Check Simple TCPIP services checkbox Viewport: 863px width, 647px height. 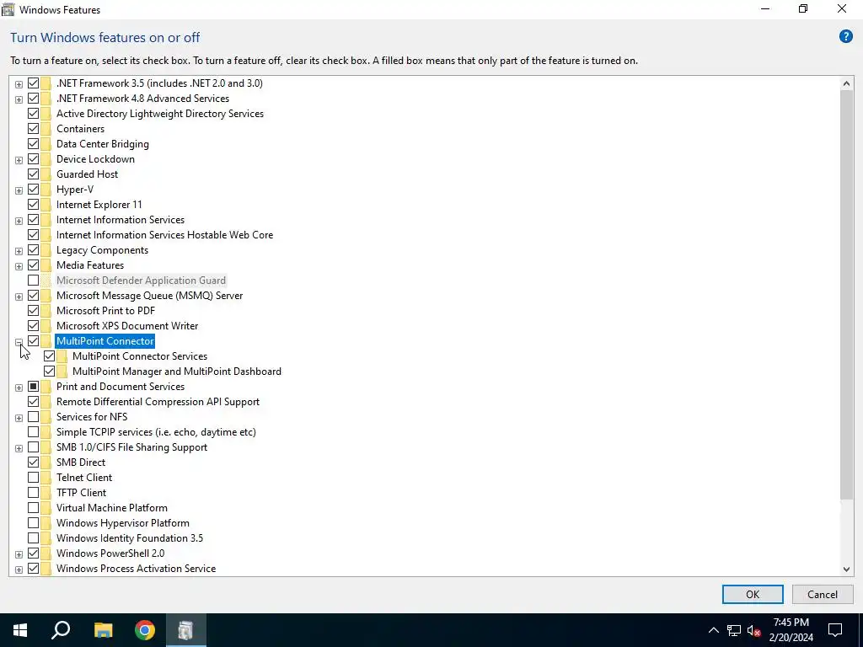[33, 432]
